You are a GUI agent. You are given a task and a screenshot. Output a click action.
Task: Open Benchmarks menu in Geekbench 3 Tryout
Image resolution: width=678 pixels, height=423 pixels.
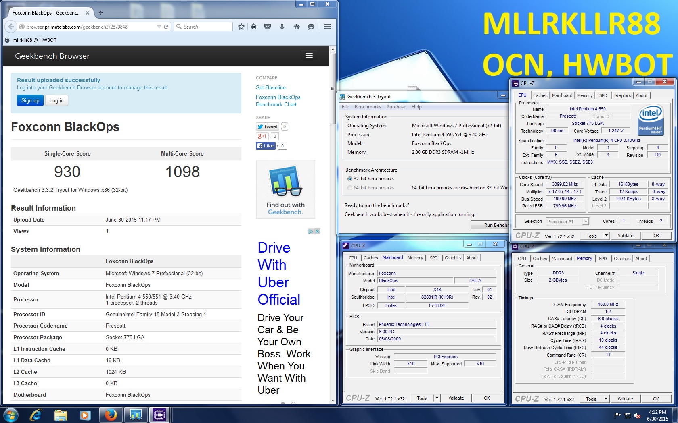click(368, 107)
